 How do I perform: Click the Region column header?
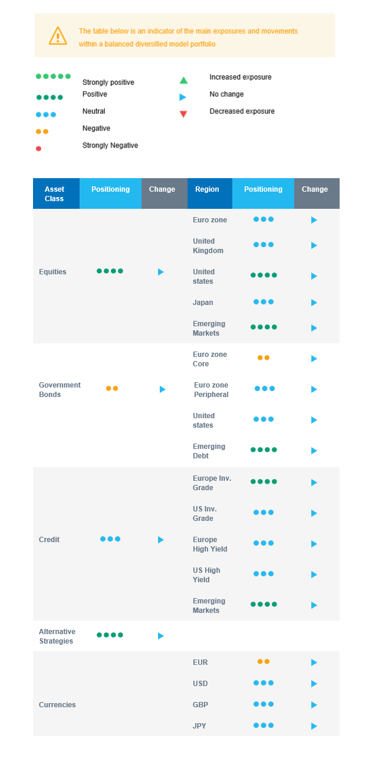click(207, 189)
